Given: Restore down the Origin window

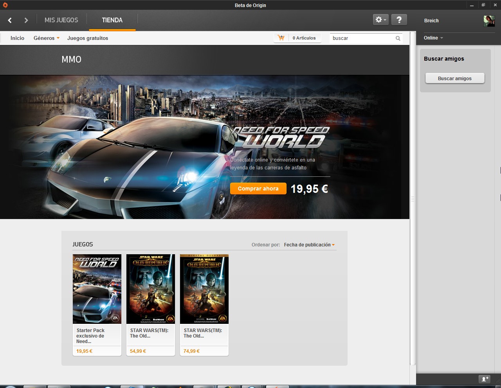Looking at the screenshot, I should [x=483, y=5].
